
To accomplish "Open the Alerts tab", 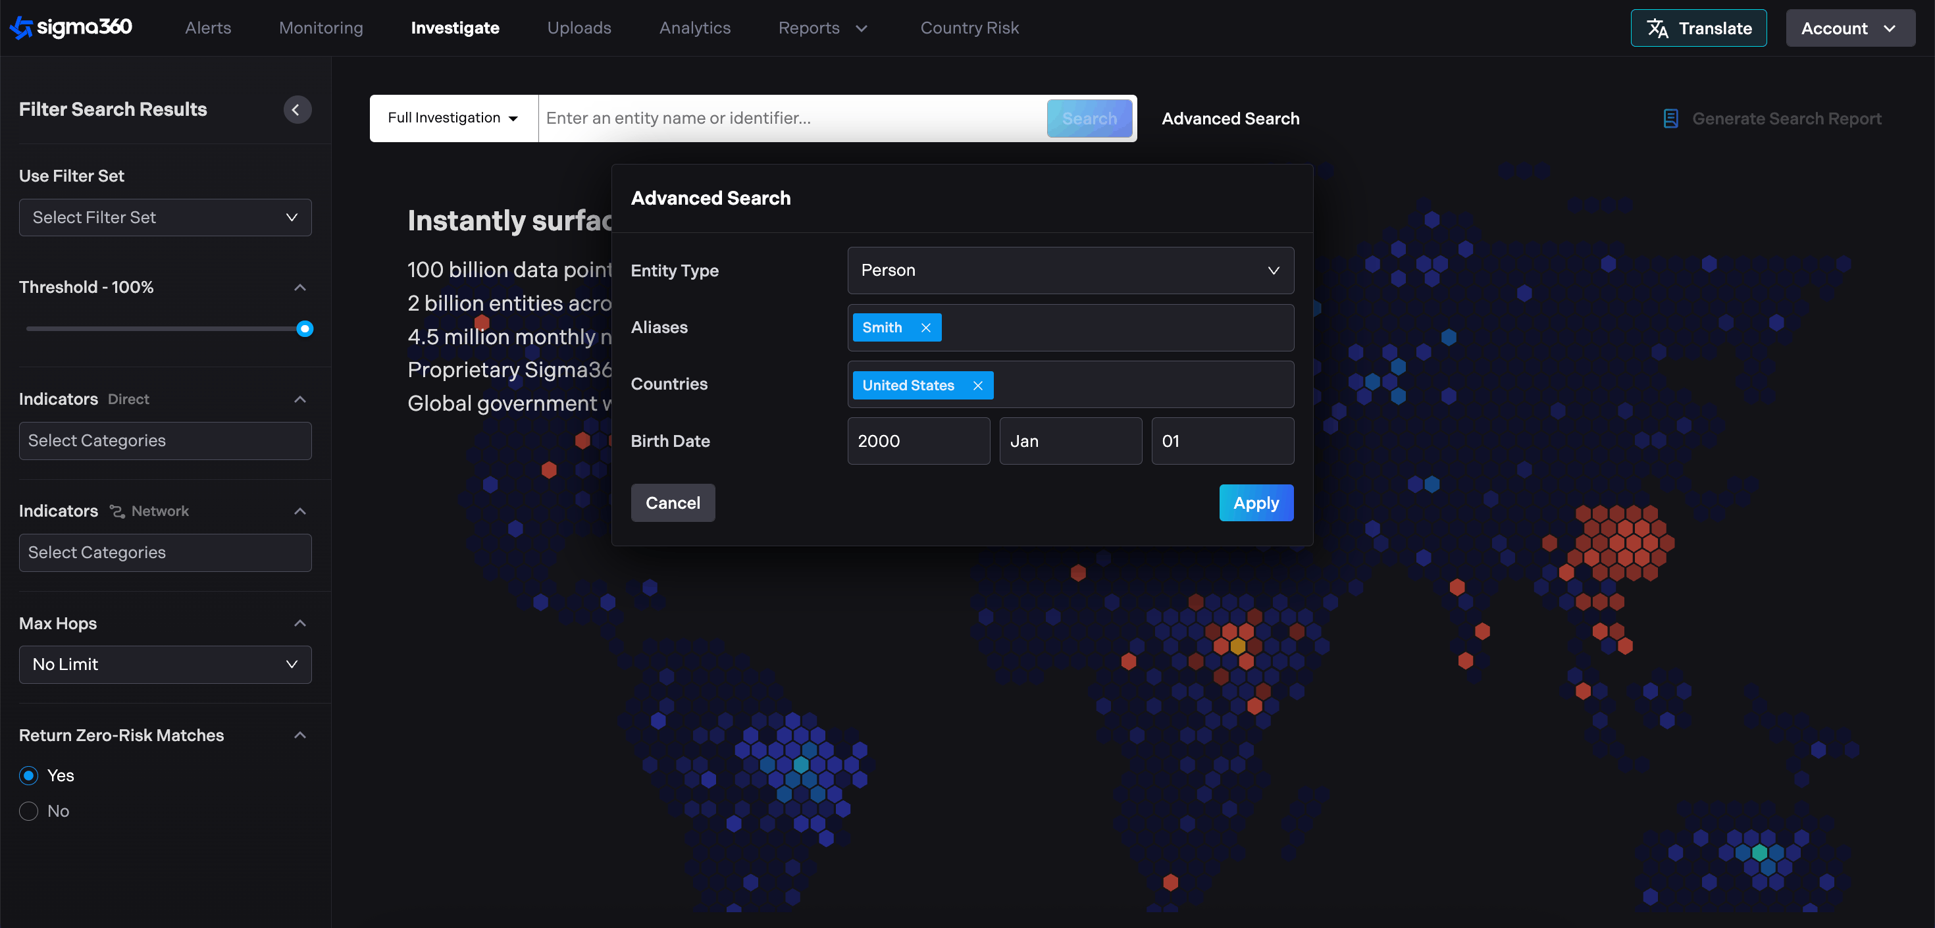I will click(x=208, y=28).
